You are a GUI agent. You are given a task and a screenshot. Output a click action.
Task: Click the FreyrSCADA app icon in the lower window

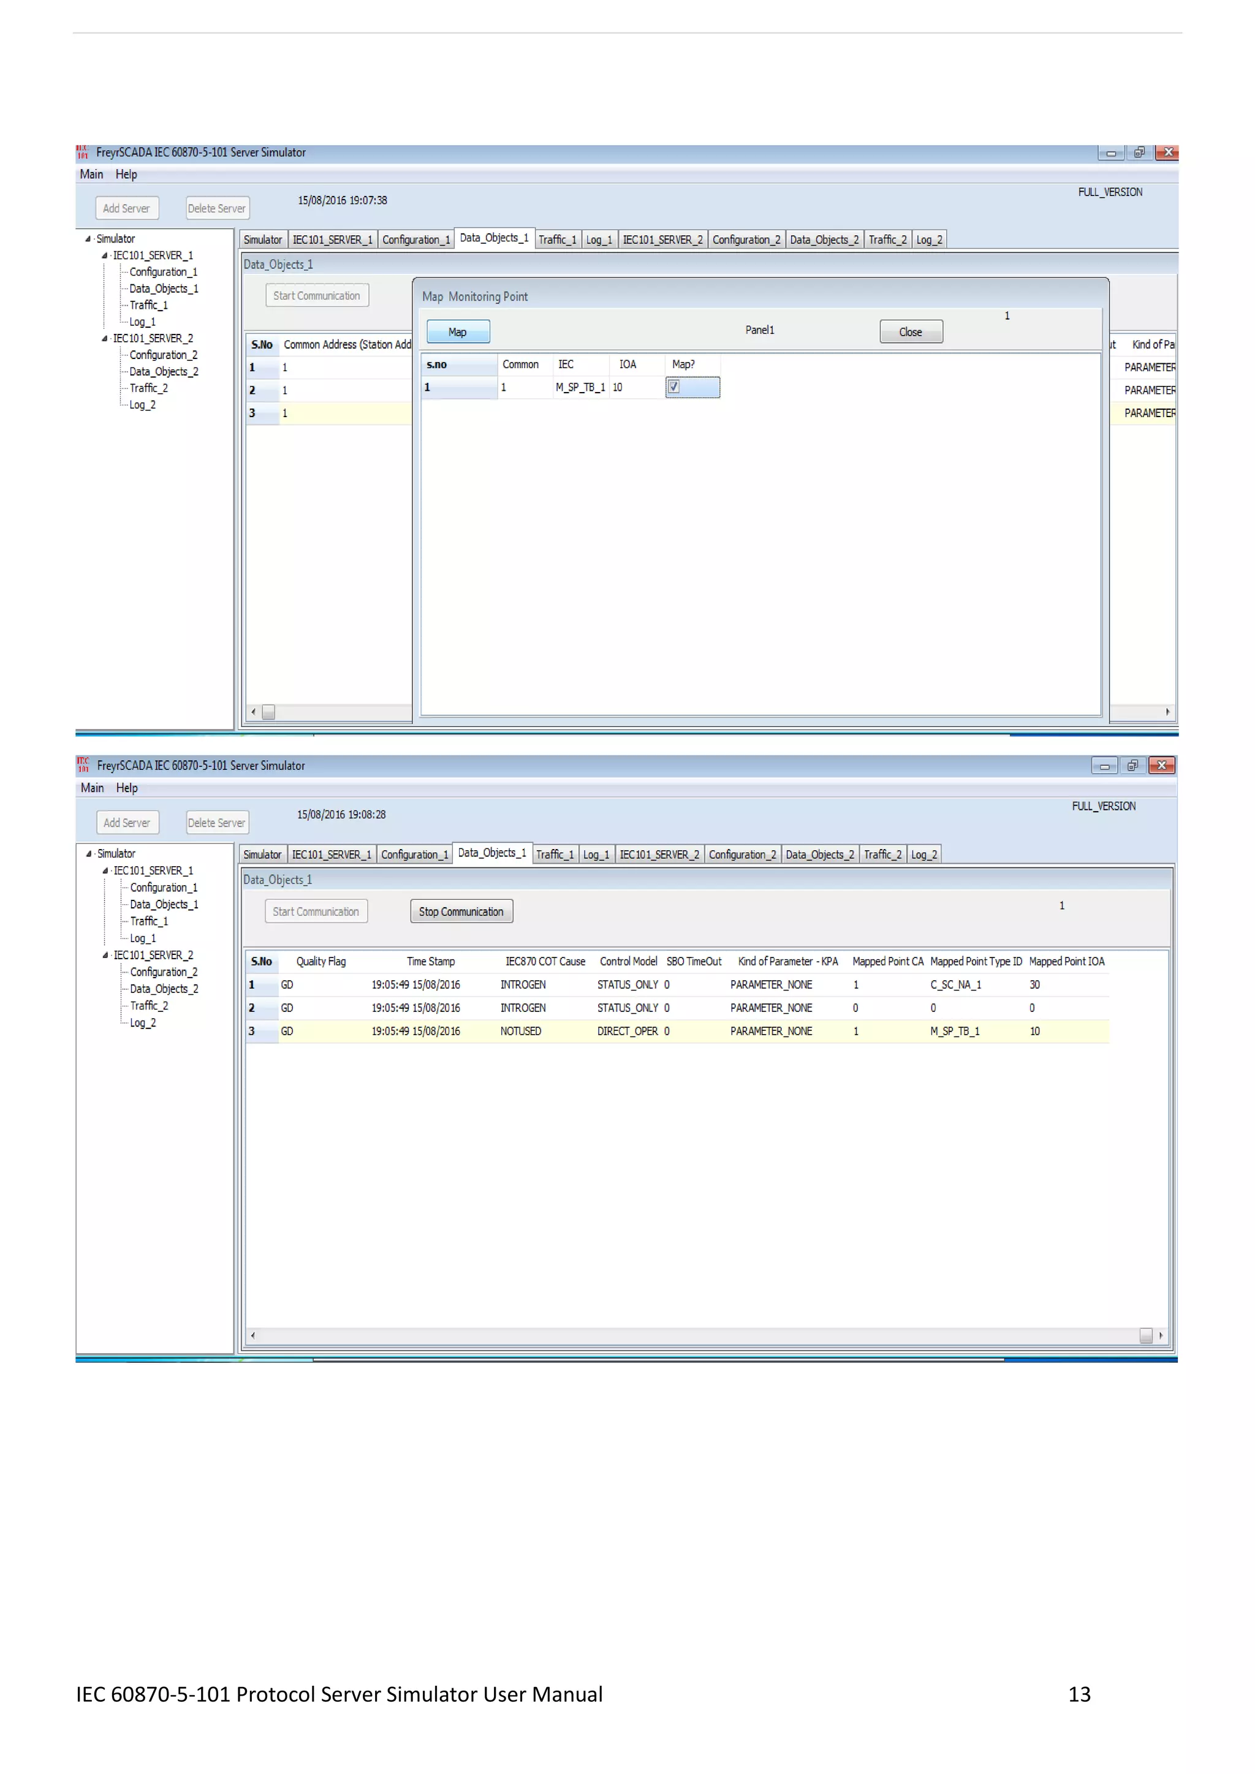[83, 765]
